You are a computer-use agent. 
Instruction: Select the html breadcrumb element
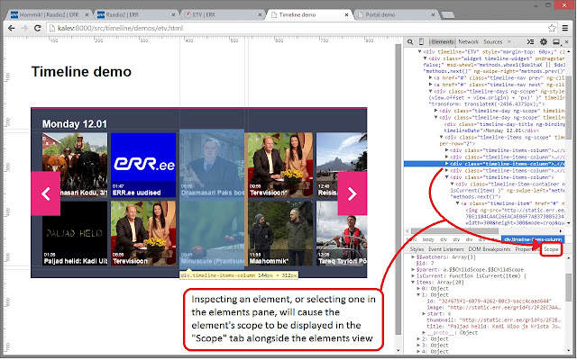click(x=411, y=239)
